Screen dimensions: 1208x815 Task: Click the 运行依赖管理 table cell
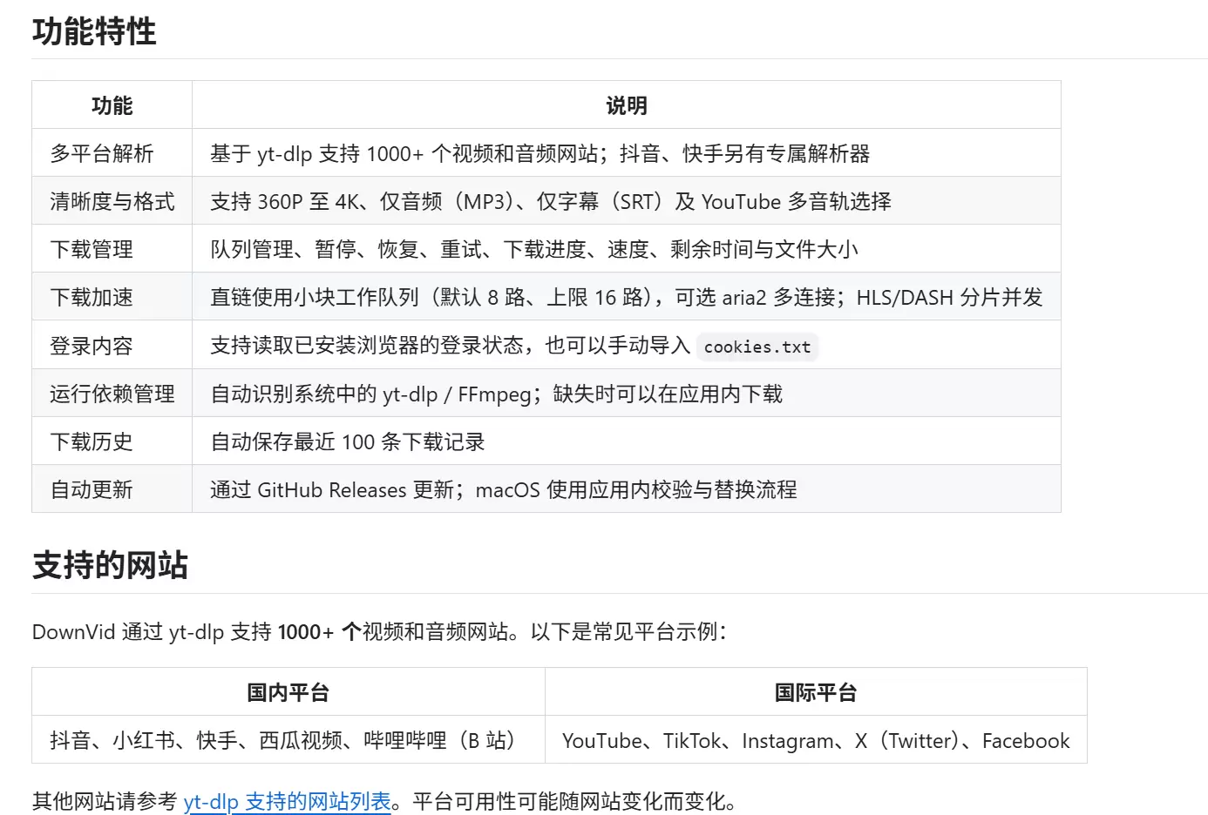112,394
